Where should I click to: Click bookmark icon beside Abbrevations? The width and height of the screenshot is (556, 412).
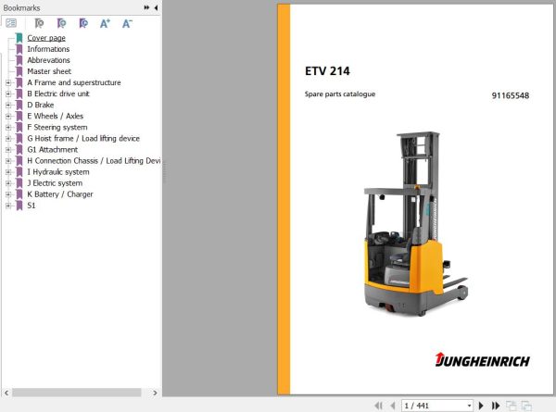pos(19,60)
